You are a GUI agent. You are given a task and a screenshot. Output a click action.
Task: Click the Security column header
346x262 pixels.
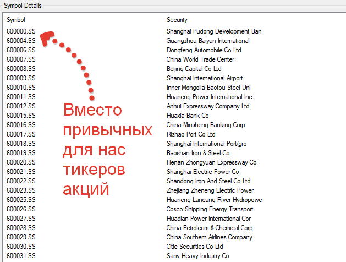(177, 20)
